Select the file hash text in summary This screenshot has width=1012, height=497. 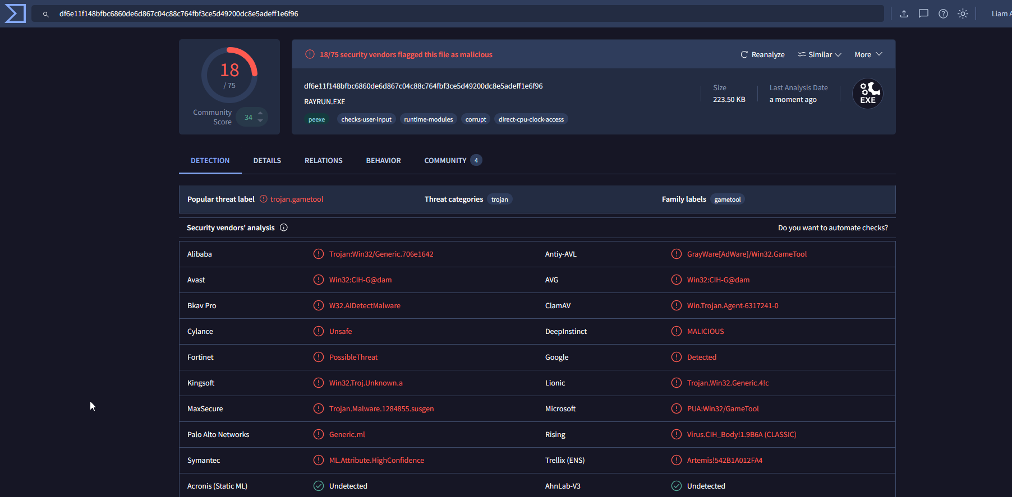click(424, 86)
